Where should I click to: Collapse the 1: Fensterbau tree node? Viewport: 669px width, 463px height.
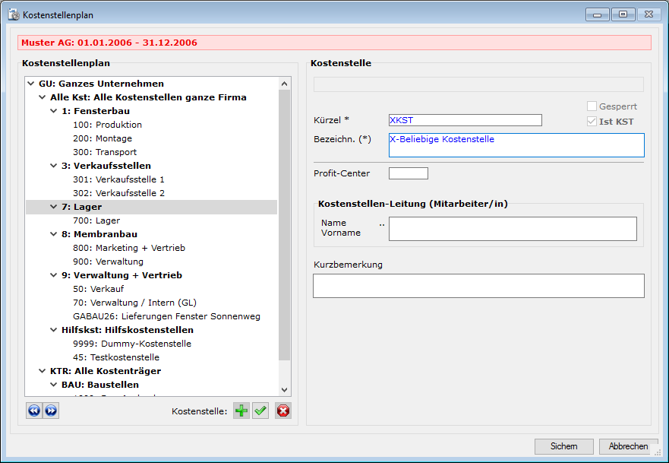coord(54,111)
